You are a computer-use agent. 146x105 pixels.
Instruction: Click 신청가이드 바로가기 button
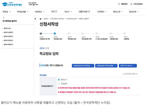click(128, 66)
